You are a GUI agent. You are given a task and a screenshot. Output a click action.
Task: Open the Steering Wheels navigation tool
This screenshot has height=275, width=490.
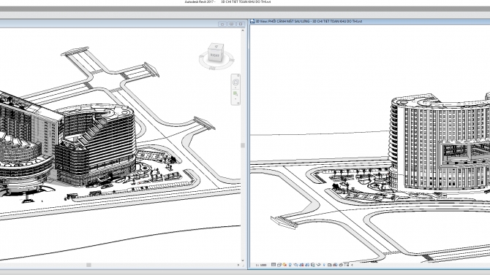tap(235, 82)
